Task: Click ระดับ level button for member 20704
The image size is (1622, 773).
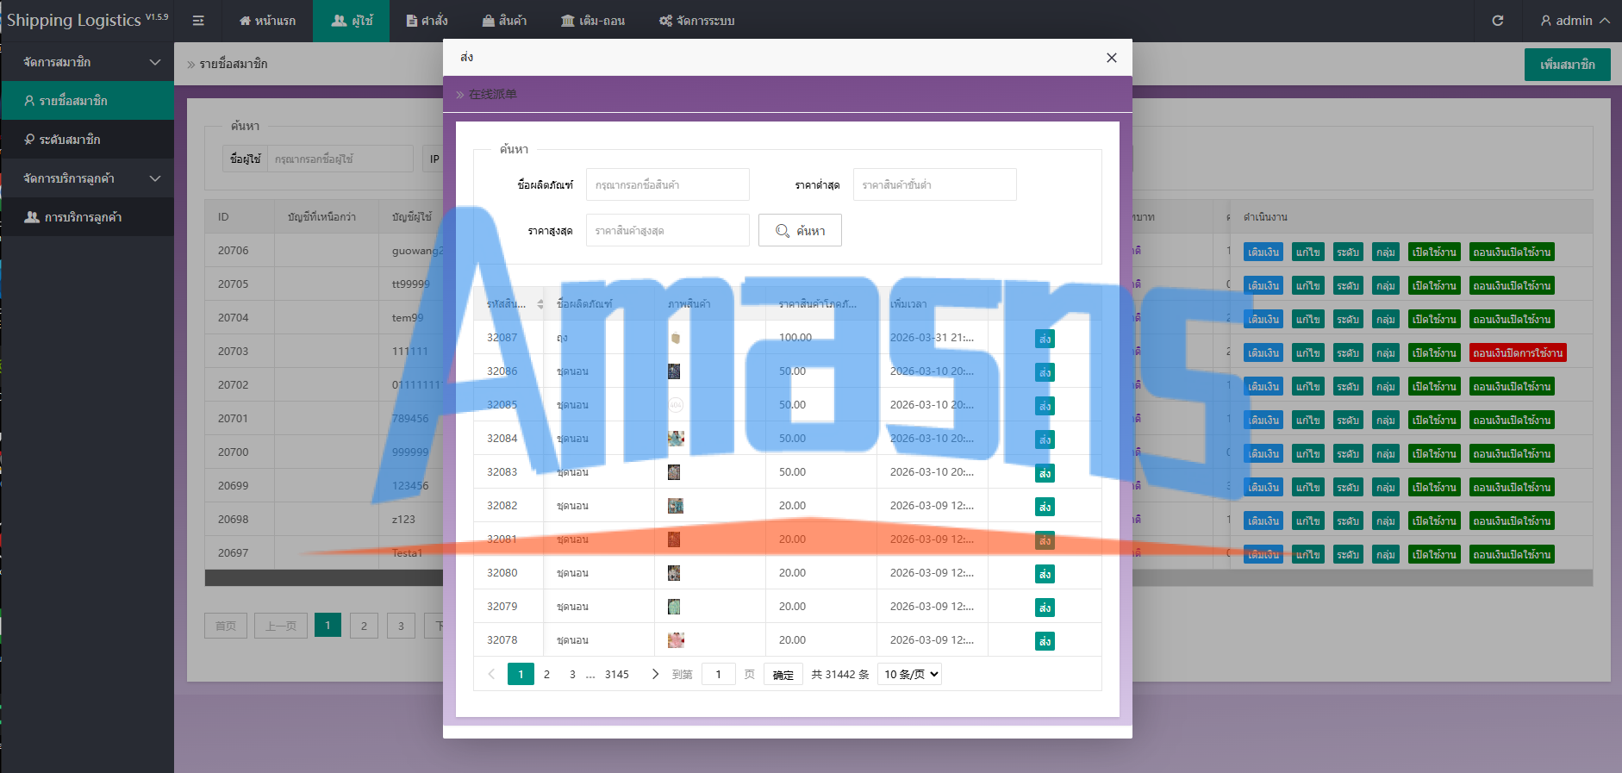Action: coord(1347,319)
